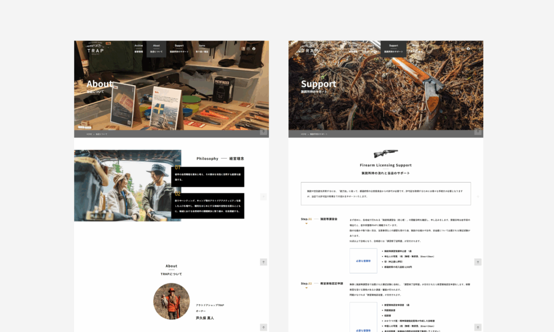Open Facebook icon in Support page header

click(468, 49)
